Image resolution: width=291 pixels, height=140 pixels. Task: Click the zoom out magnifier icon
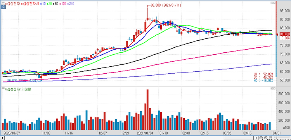click(261, 138)
